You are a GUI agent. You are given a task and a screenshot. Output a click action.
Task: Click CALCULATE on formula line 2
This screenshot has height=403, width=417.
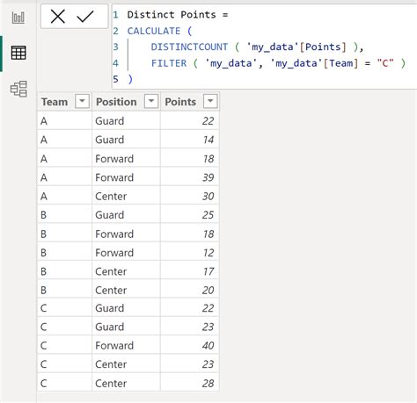tap(154, 31)
